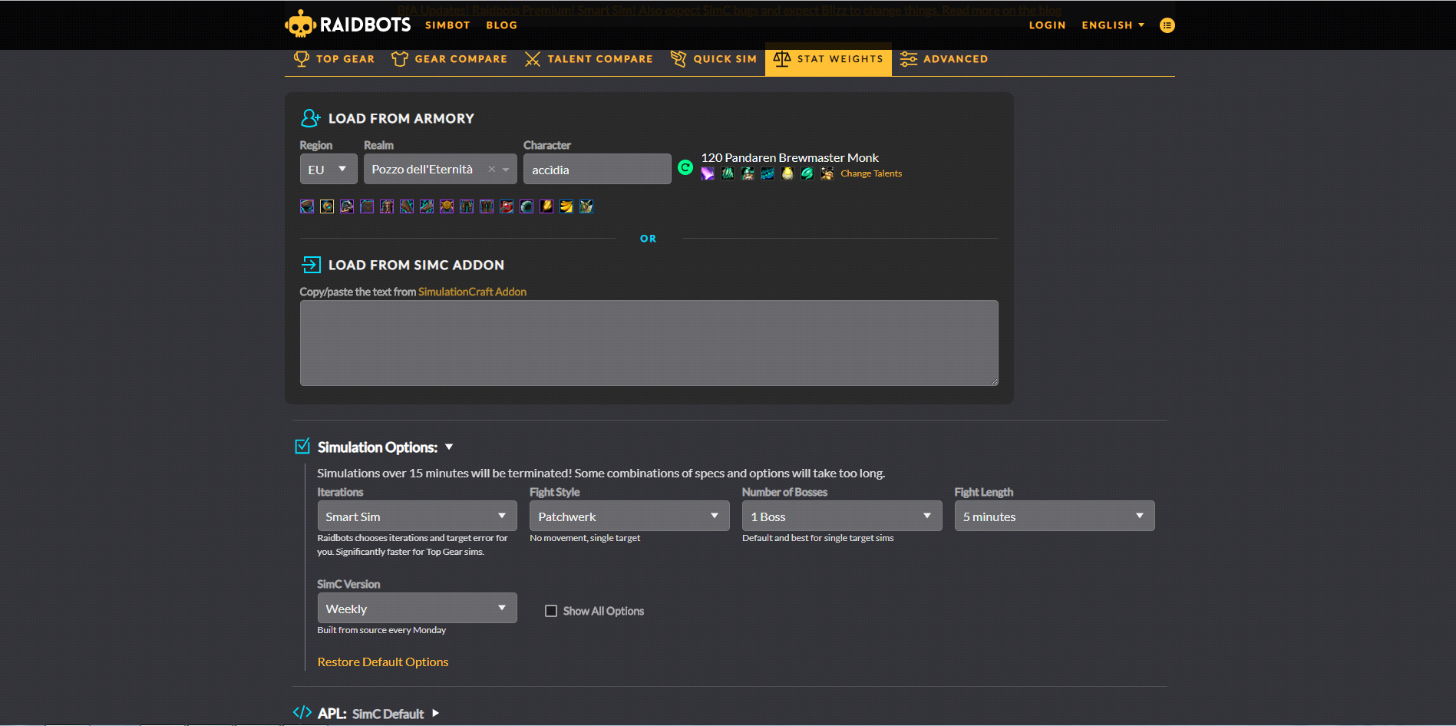Select the first talent icon, the purple beam
This screenshot has width=1456, height=726.
(x=708, y=173)
